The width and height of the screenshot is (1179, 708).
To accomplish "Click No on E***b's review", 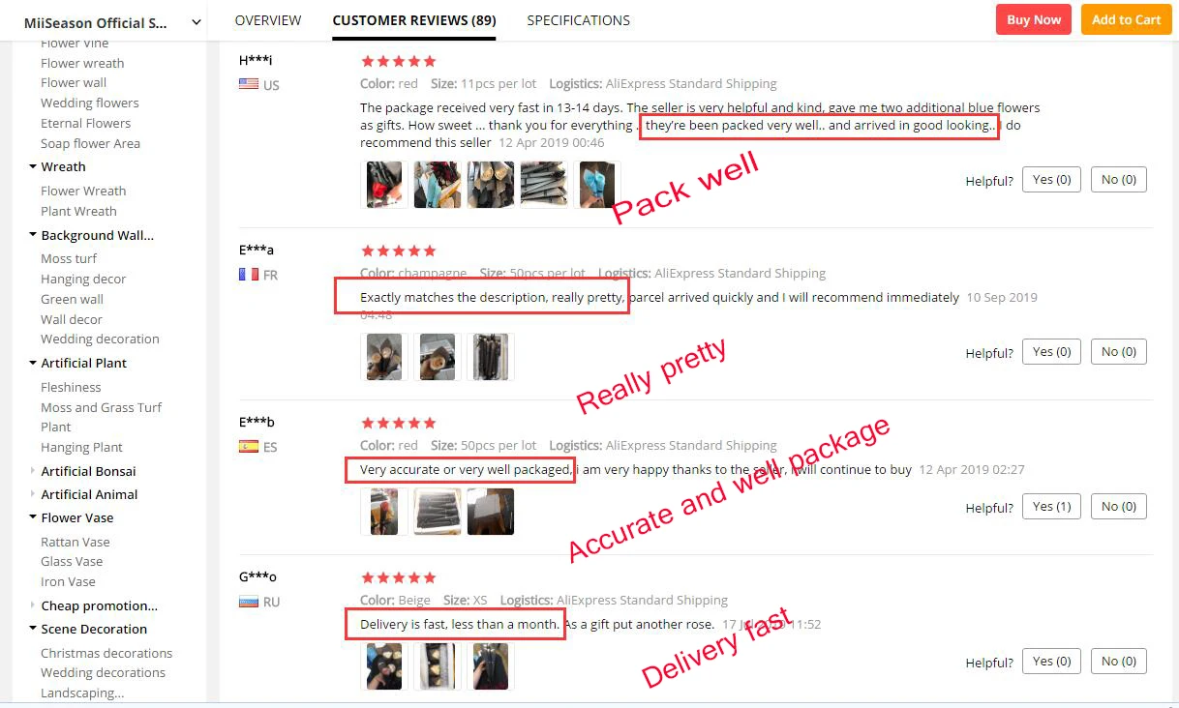I will coord(1119,507).
